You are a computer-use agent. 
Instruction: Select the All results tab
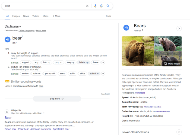(8, 16)
